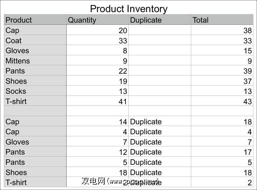The image size is (257, 190).
Task: Select the Product column header cell
Action: (x=35, y=20)
